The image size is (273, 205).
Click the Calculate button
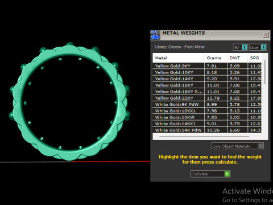pyautogui.click(x=210, y=174)
